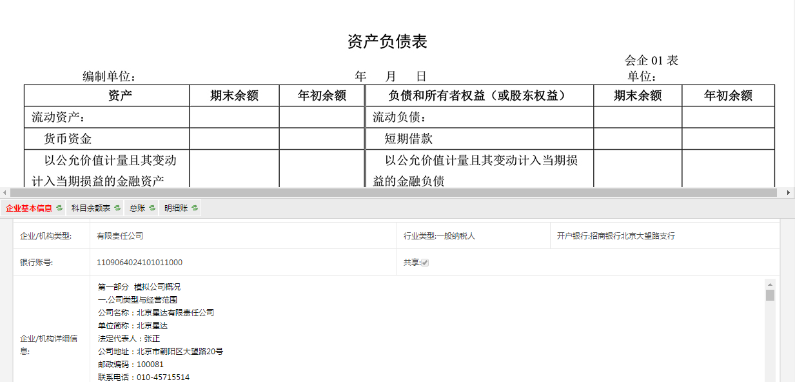Click the refresh icon next to 总账

coord(152,208)
